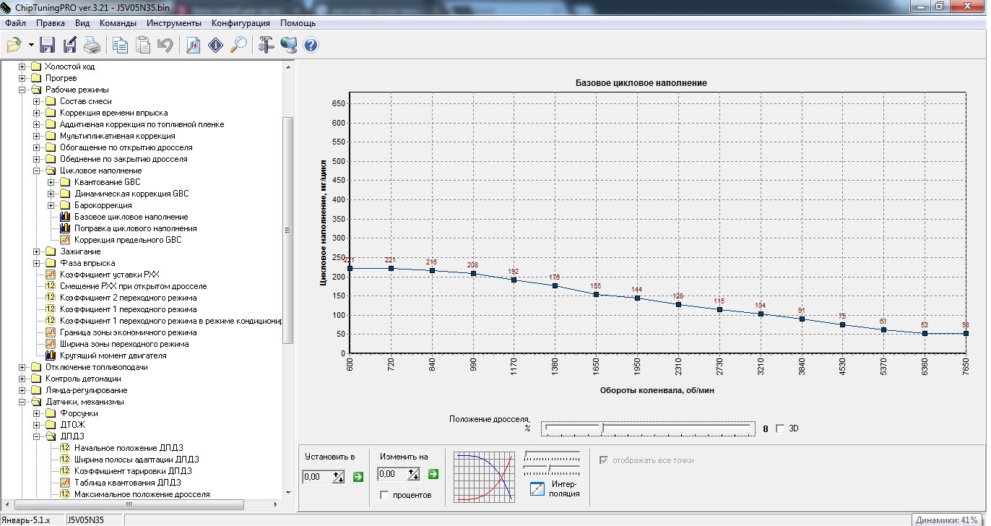The image size is (991, 526).
Task: Click the curve-shape preview grid
Action: (x=484, y=477)
